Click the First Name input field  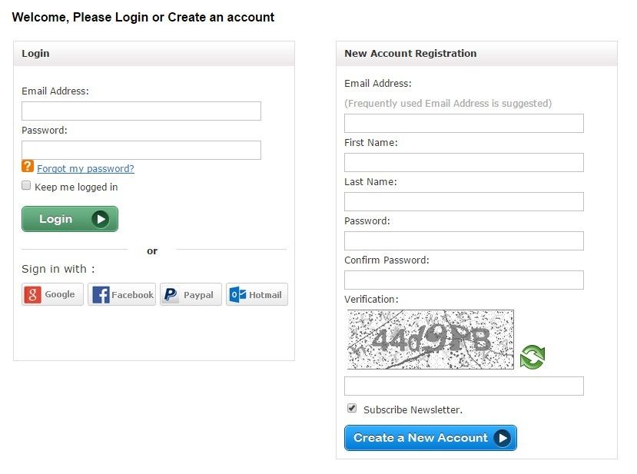[463, 163]
